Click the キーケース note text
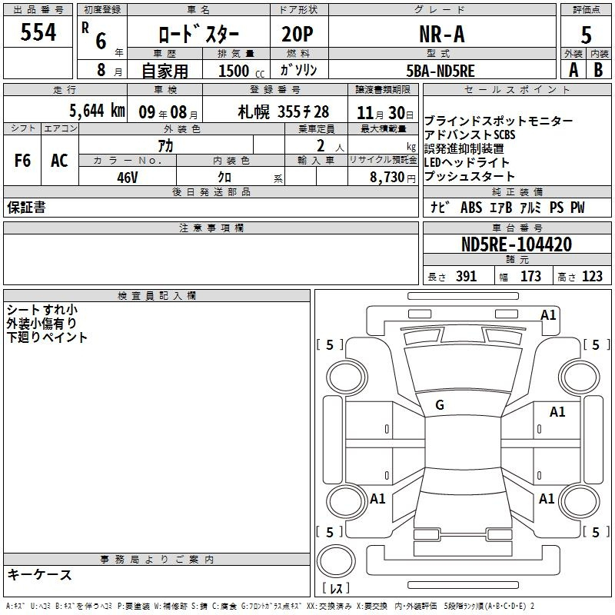 40,575
